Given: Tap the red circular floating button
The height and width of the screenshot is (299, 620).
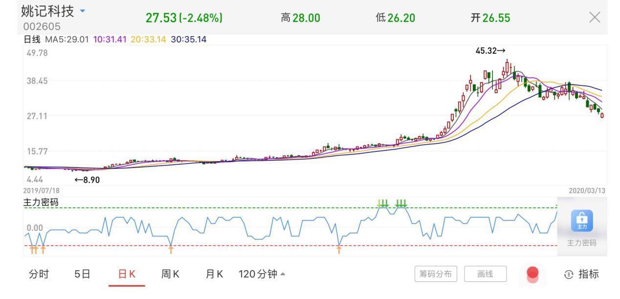Looking at the screenshot, I should pyautogui.click(x=533, y=274).
